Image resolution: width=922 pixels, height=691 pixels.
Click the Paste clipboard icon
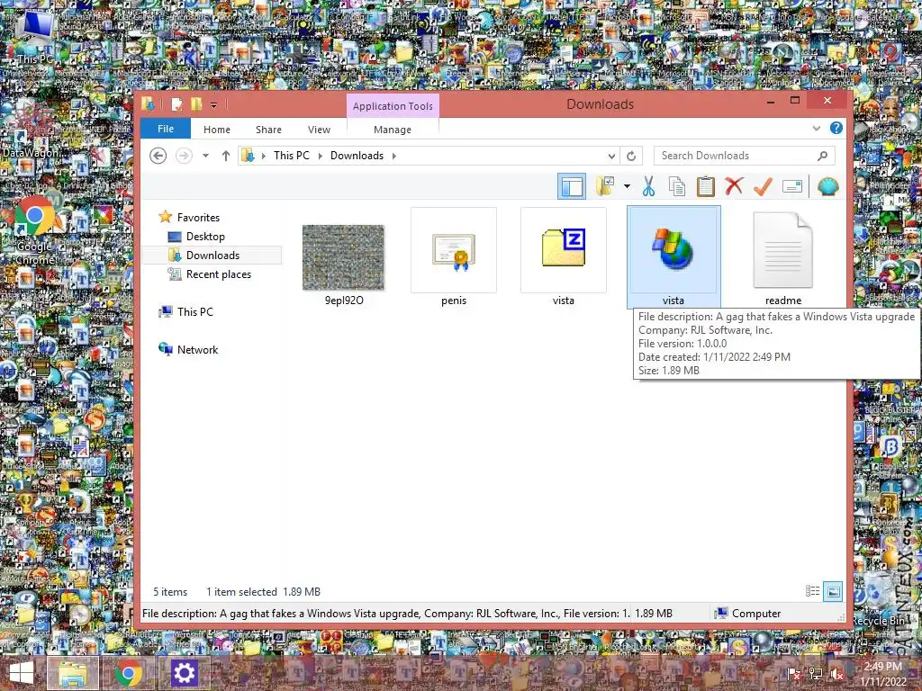click(x=706, y=187)
